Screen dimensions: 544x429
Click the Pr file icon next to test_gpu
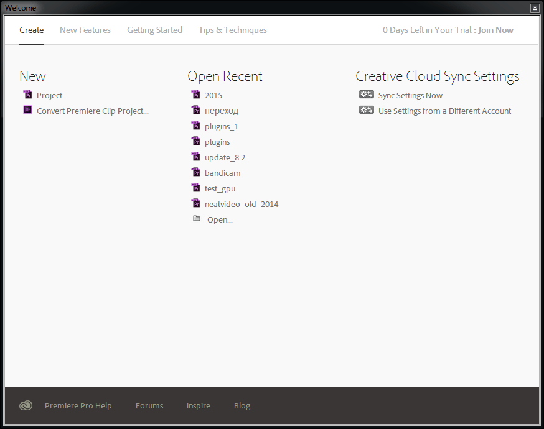coord(196,188)
